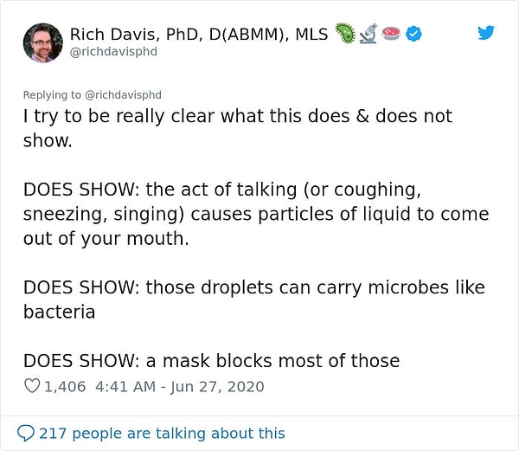Like the tweet with the heart icon
The image size is (519, 451).
click(32, 387)
